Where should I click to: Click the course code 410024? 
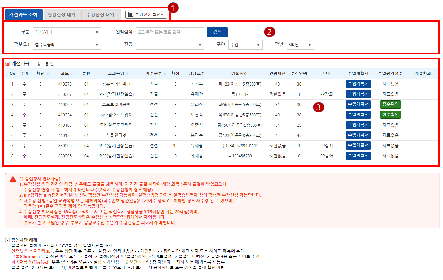coord(65,115)
